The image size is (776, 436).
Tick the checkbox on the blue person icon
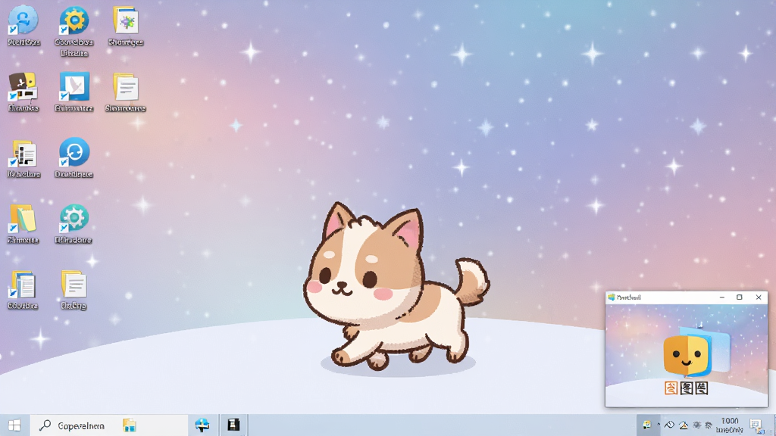tap(13, 30)
